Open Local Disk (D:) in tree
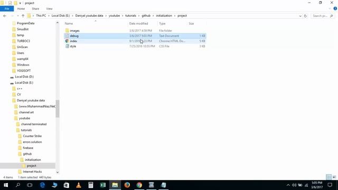The width and height of the screenshot is (338, 190). point(24,77)
